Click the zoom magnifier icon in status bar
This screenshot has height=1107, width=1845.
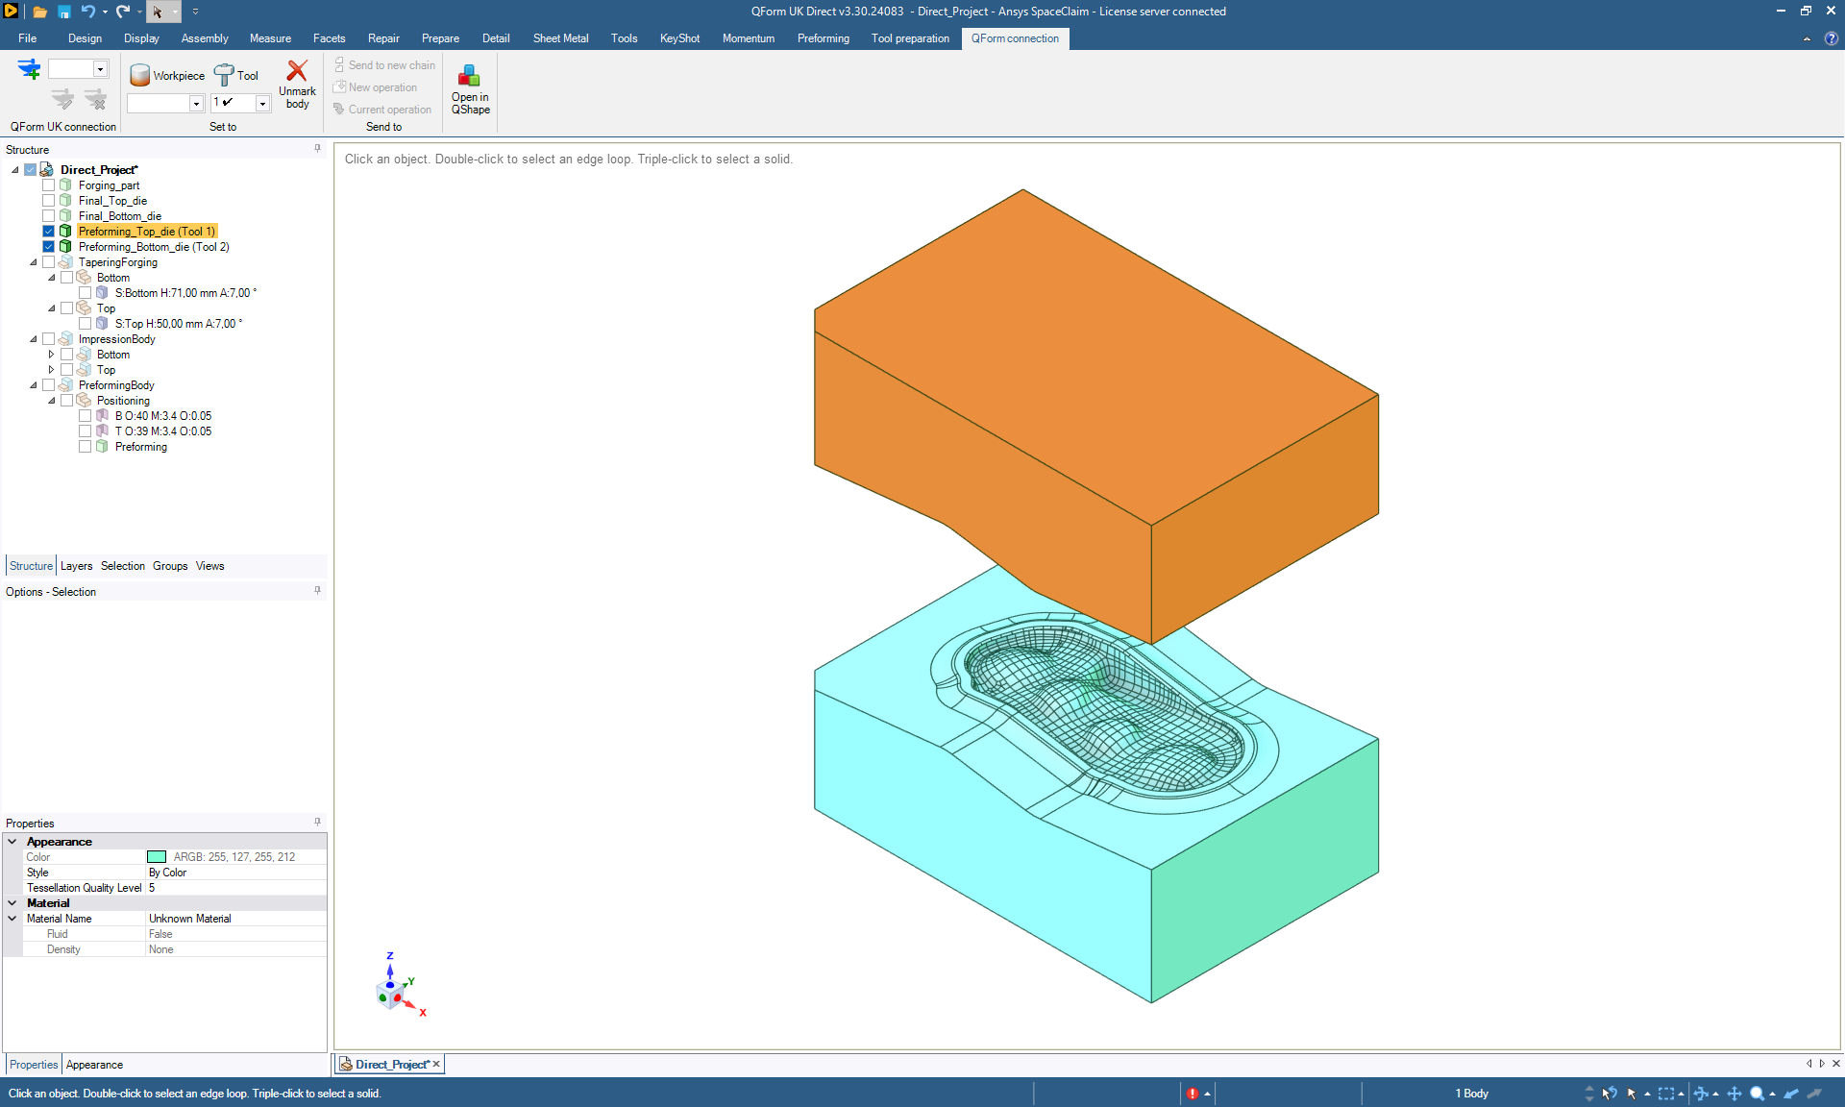[1757, 1094]
